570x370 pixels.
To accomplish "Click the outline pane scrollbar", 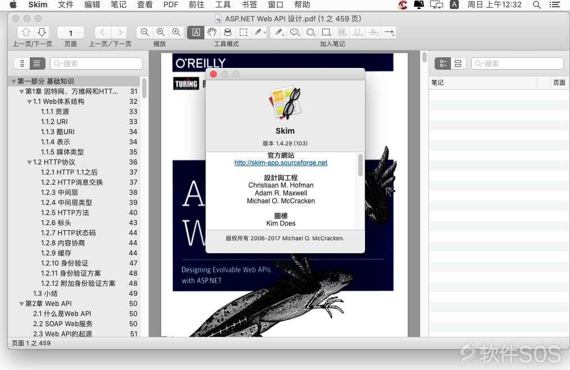I will (x=144, y=88).
